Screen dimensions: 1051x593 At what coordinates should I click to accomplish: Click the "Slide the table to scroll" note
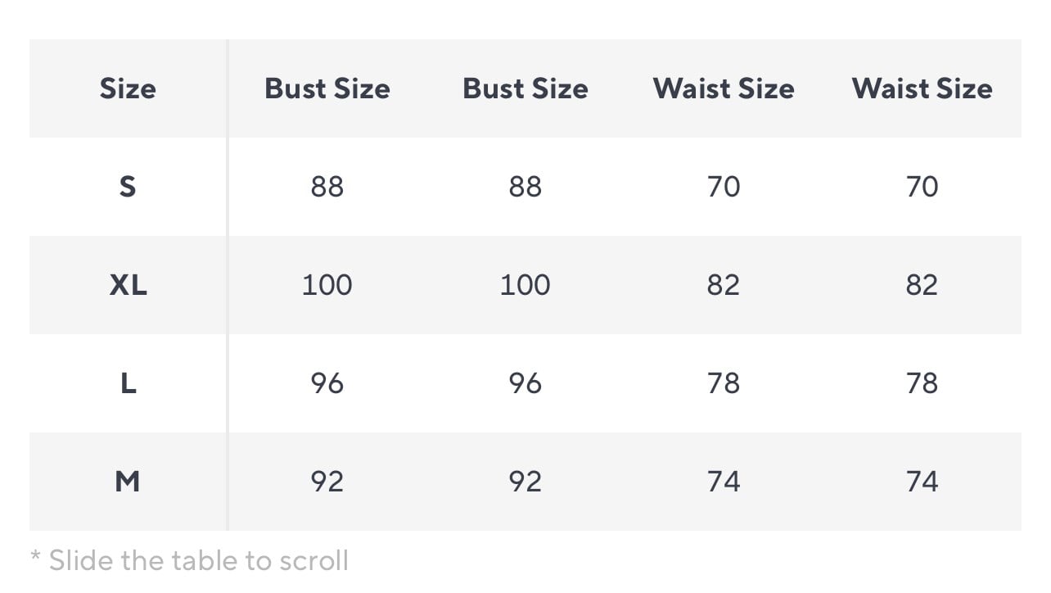click(x=190, y=561)
